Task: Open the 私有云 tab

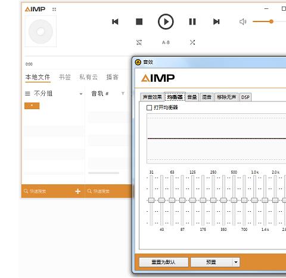Action: (88, 77)
